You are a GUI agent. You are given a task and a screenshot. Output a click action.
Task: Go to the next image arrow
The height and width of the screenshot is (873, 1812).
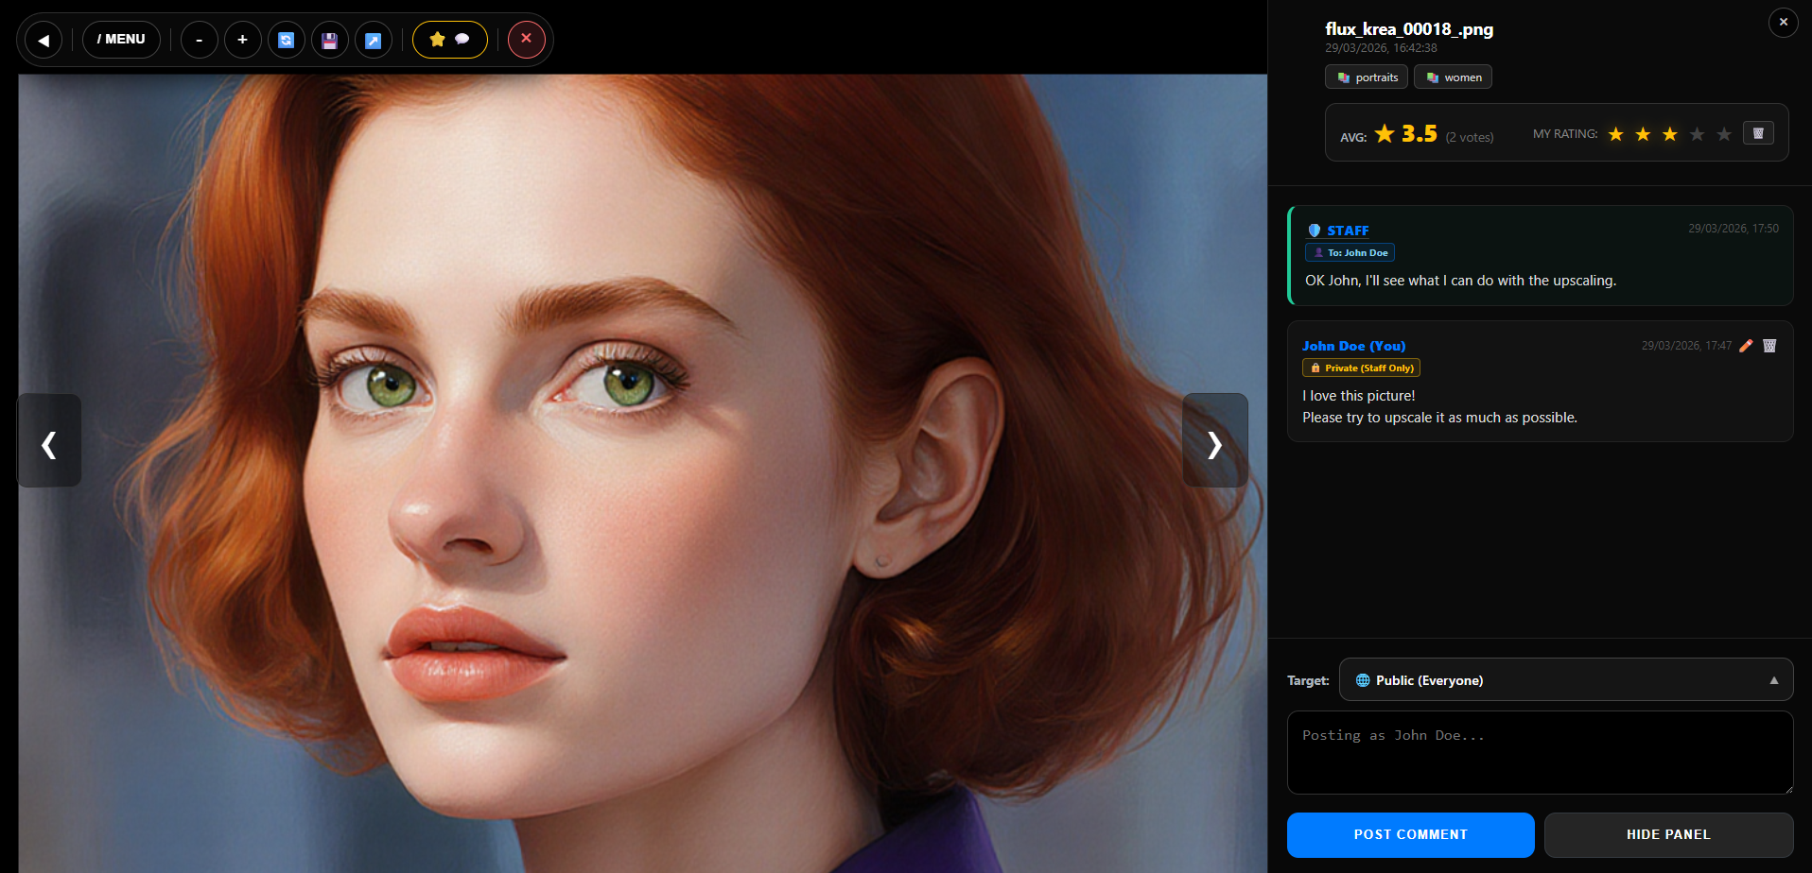(x=1214, y=441)
